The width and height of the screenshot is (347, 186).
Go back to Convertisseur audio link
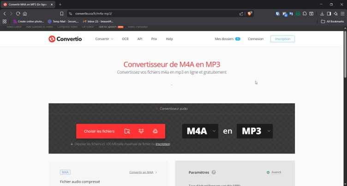[x=172, y=109]
